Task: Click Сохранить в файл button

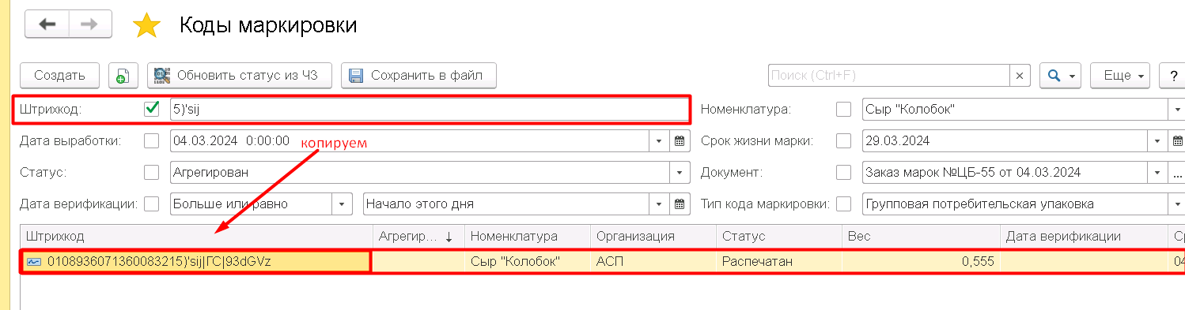Action: tap(418, 76)
